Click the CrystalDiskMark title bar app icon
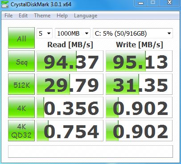 5,4
